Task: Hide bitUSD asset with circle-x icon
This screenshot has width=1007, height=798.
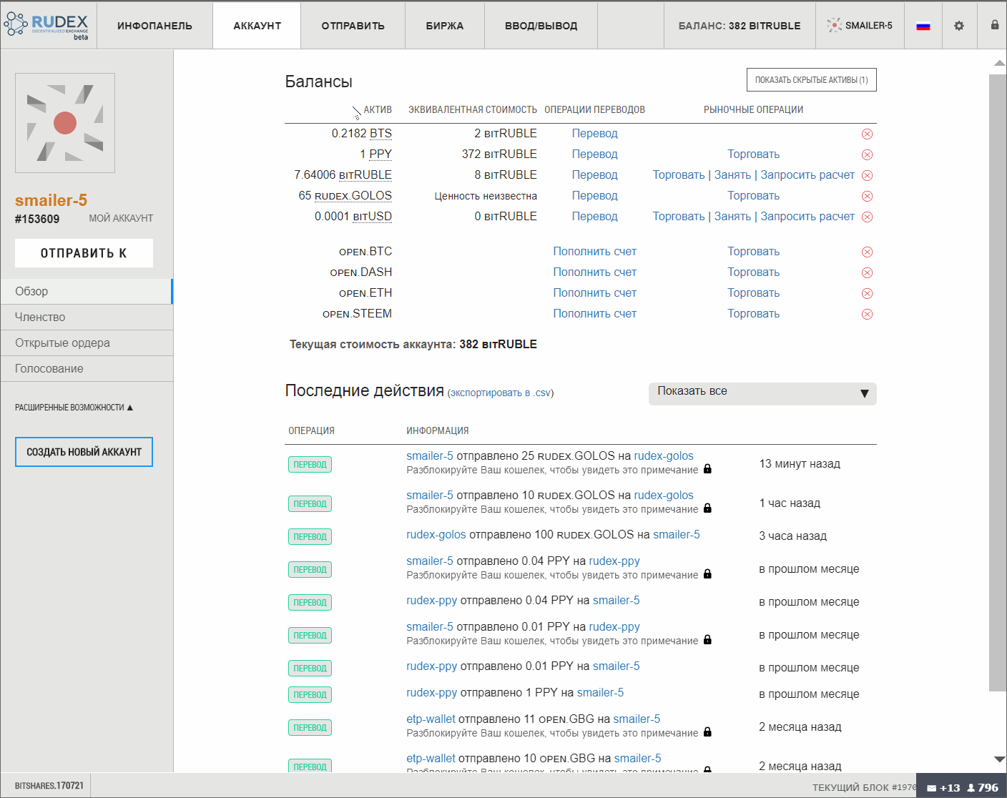Action: 867,217
